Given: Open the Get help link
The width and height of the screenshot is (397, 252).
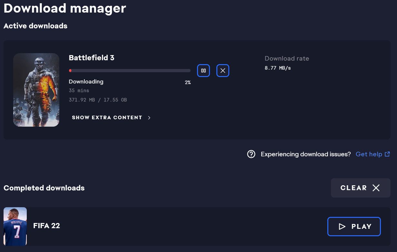Looking at the screenshot, I should [x=373, y=154].
